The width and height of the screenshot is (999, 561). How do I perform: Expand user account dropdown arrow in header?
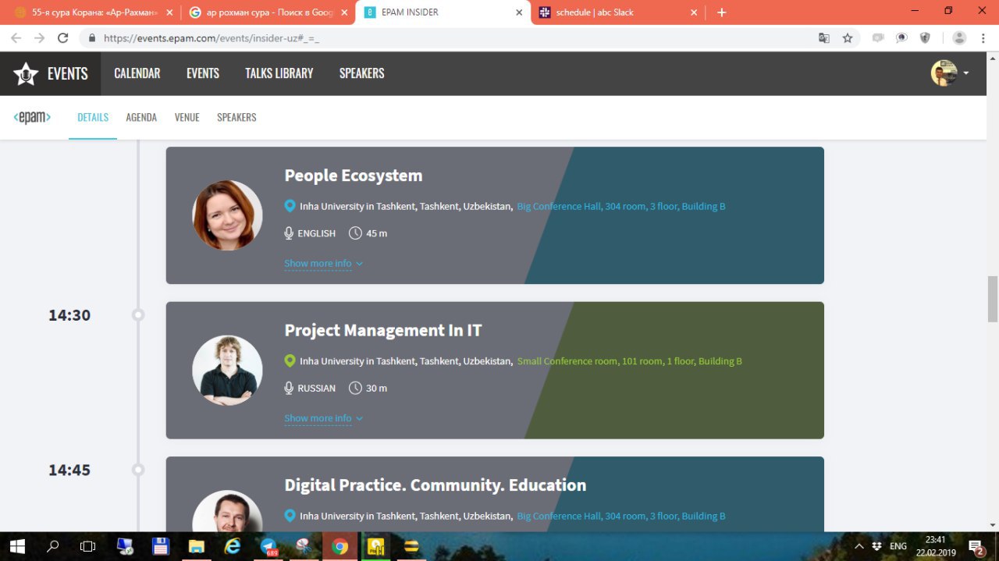[966, 73]
